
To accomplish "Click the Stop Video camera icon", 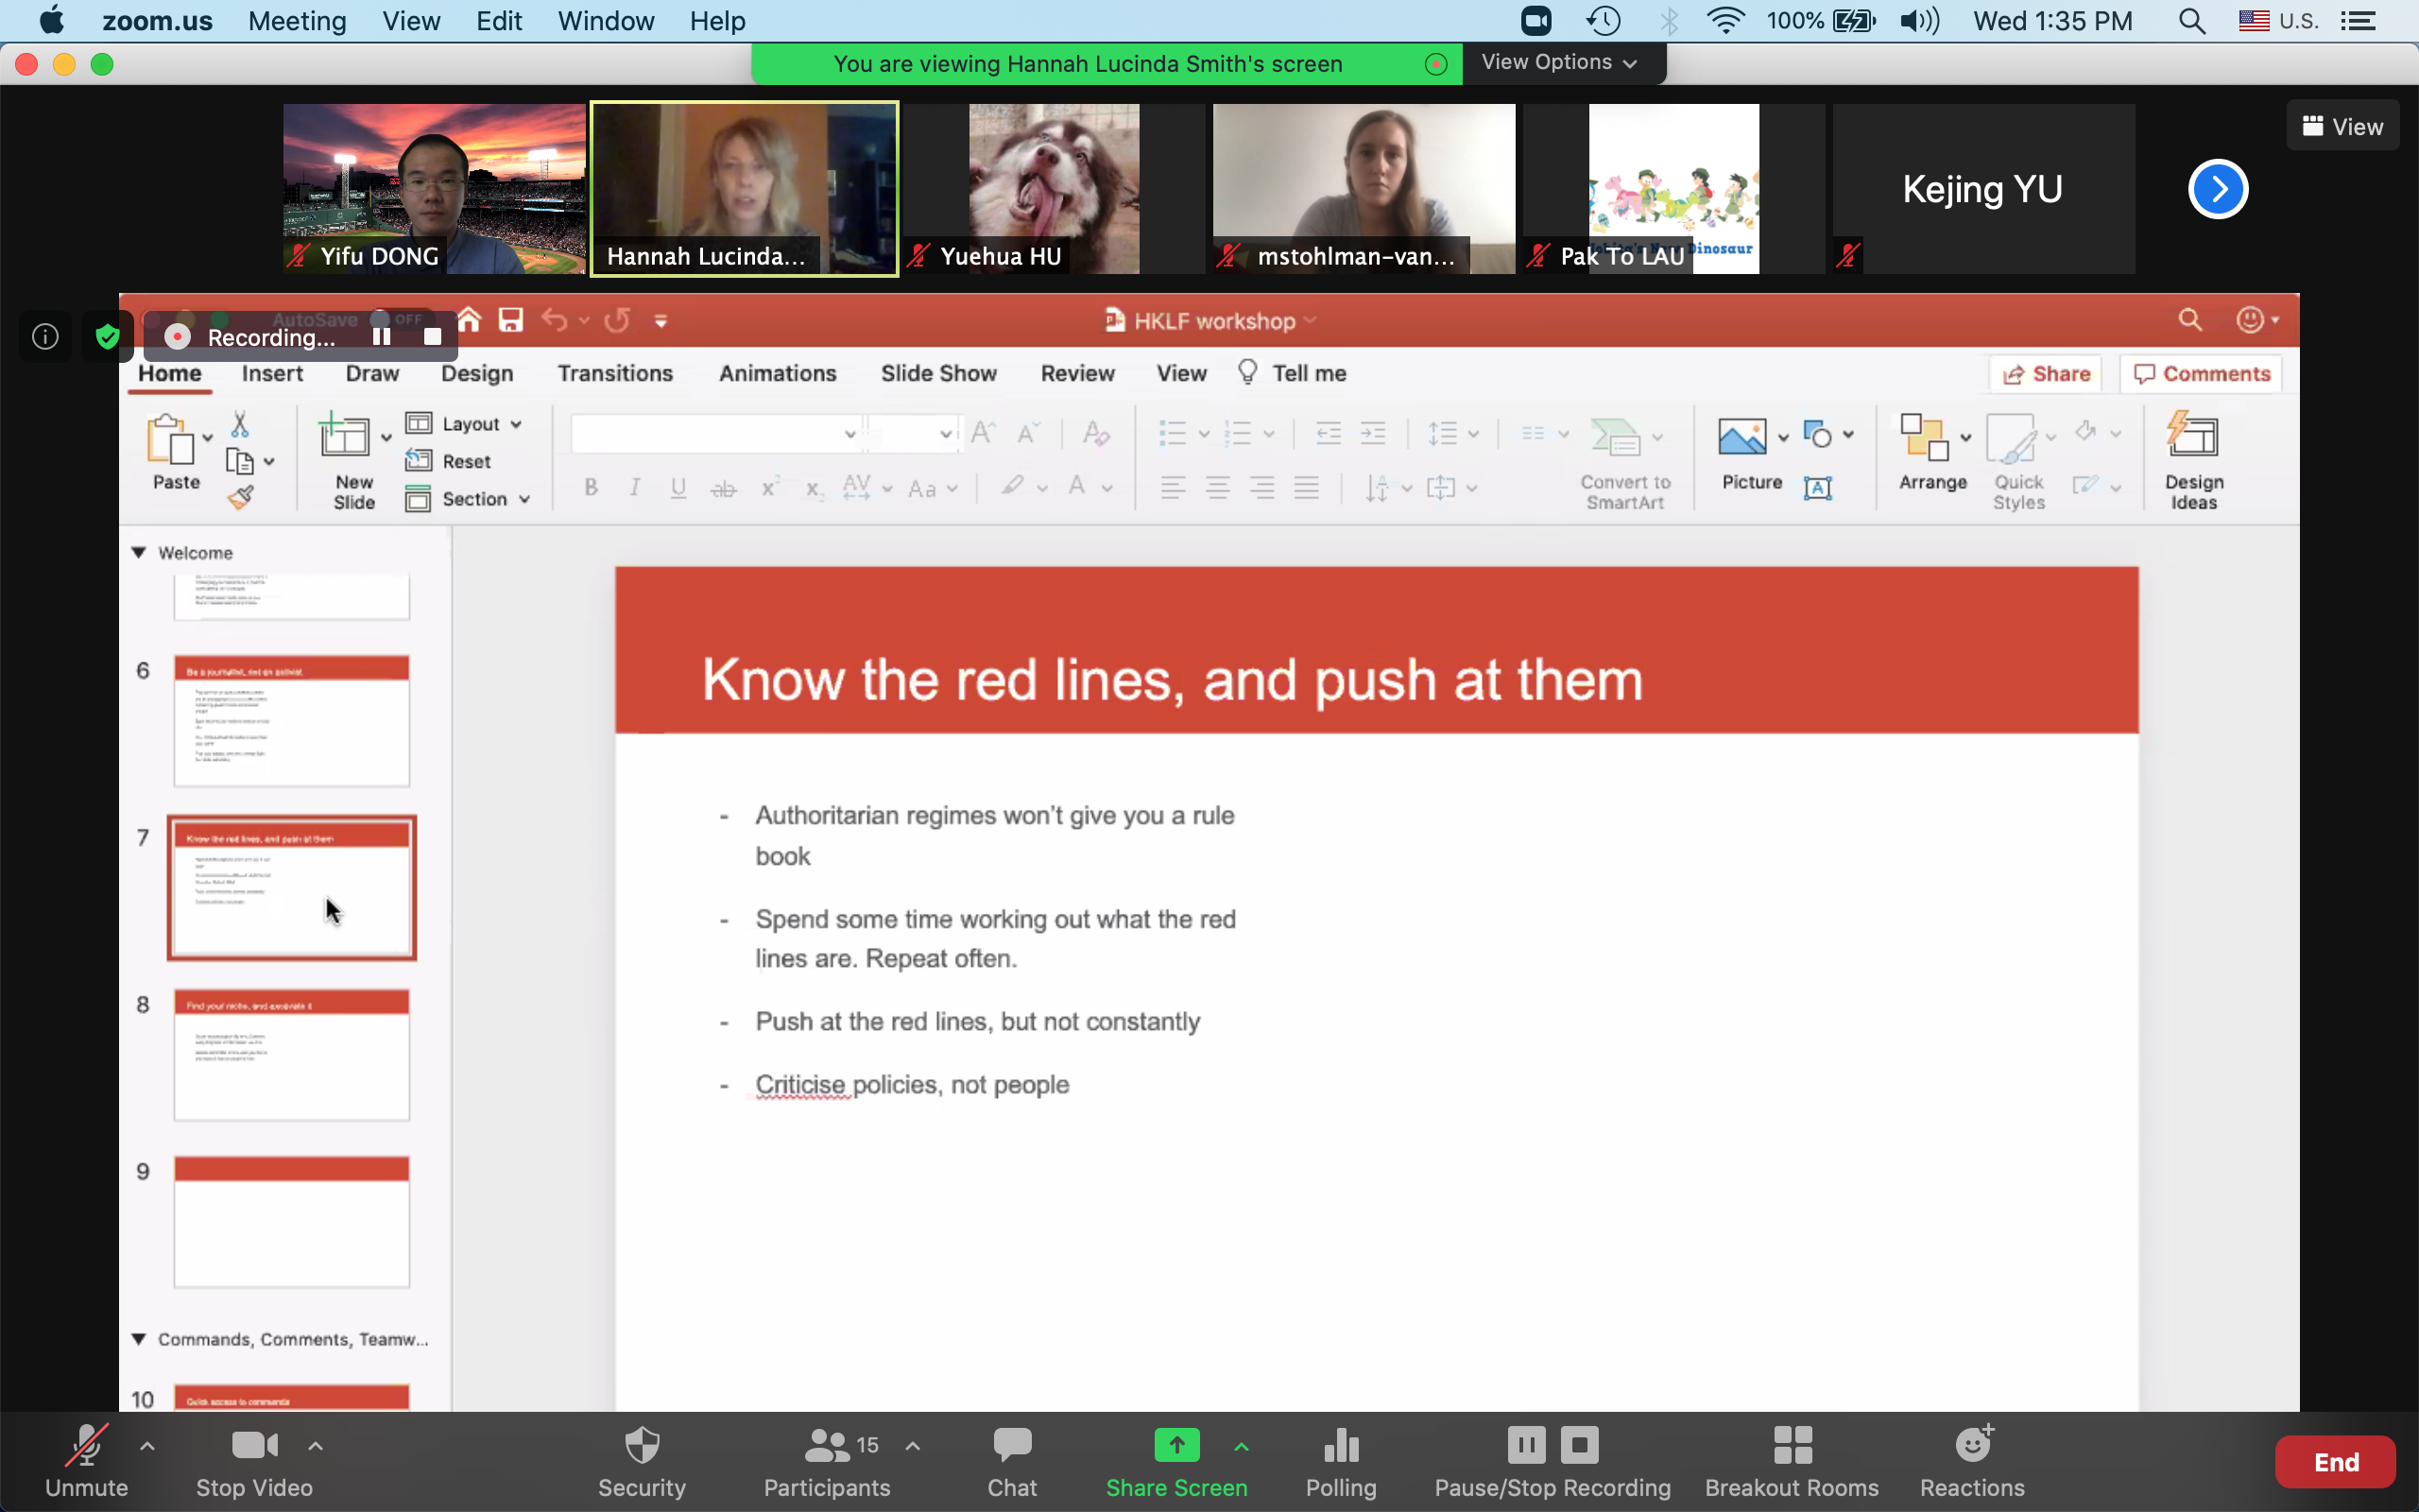I will tap(254, 1445).
